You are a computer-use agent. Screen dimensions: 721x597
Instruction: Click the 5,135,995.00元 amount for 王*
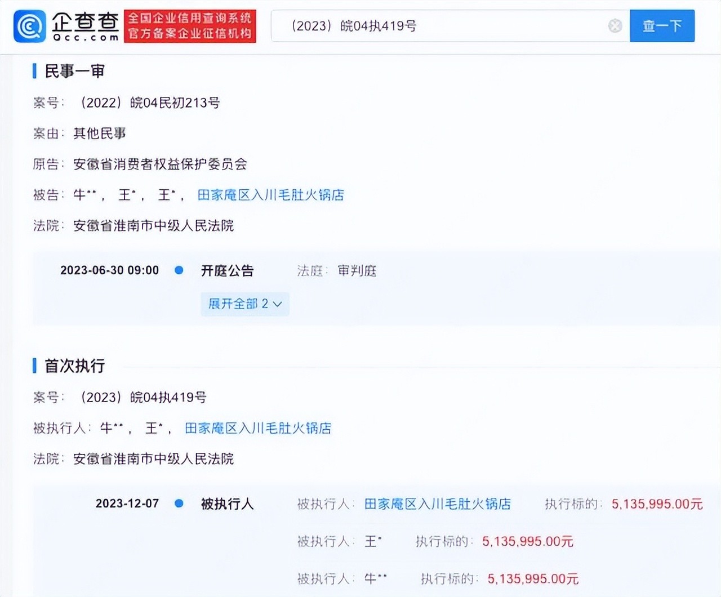coord(527,541)
